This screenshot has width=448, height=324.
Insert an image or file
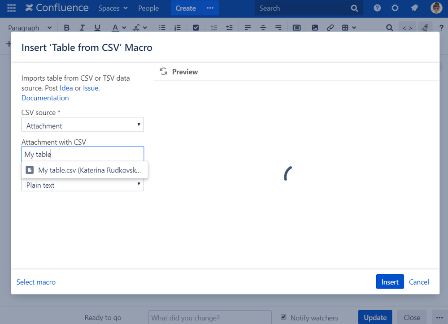point(315,28)
